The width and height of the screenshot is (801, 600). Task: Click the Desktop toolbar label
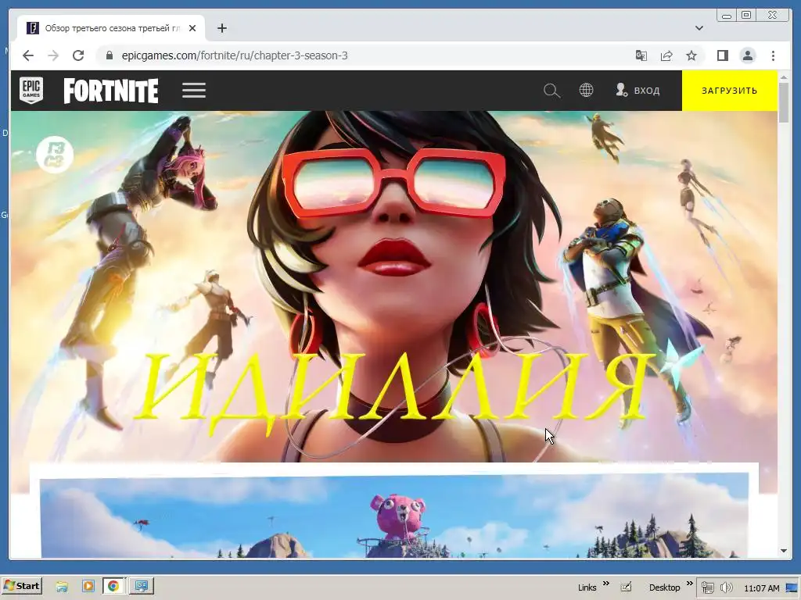[664, 587]
